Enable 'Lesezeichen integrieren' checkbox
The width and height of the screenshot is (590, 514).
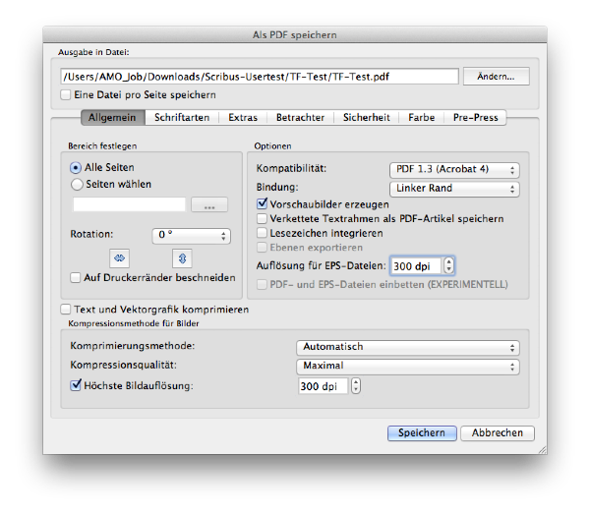[263, 234]
